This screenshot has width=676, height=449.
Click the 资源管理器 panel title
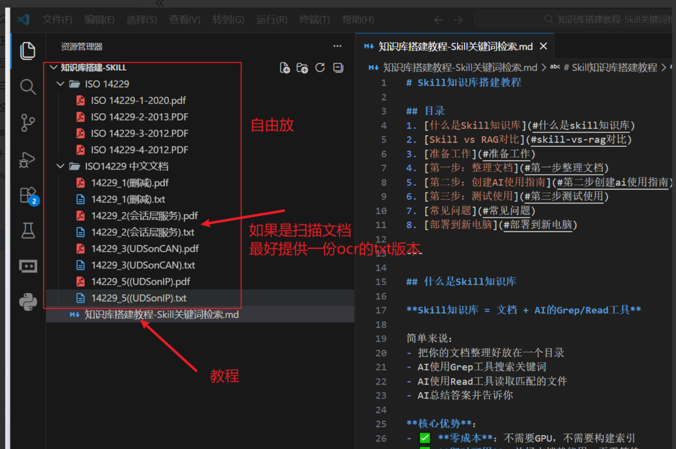[x=82, y=47]
